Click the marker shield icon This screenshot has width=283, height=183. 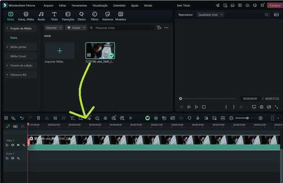189,118
